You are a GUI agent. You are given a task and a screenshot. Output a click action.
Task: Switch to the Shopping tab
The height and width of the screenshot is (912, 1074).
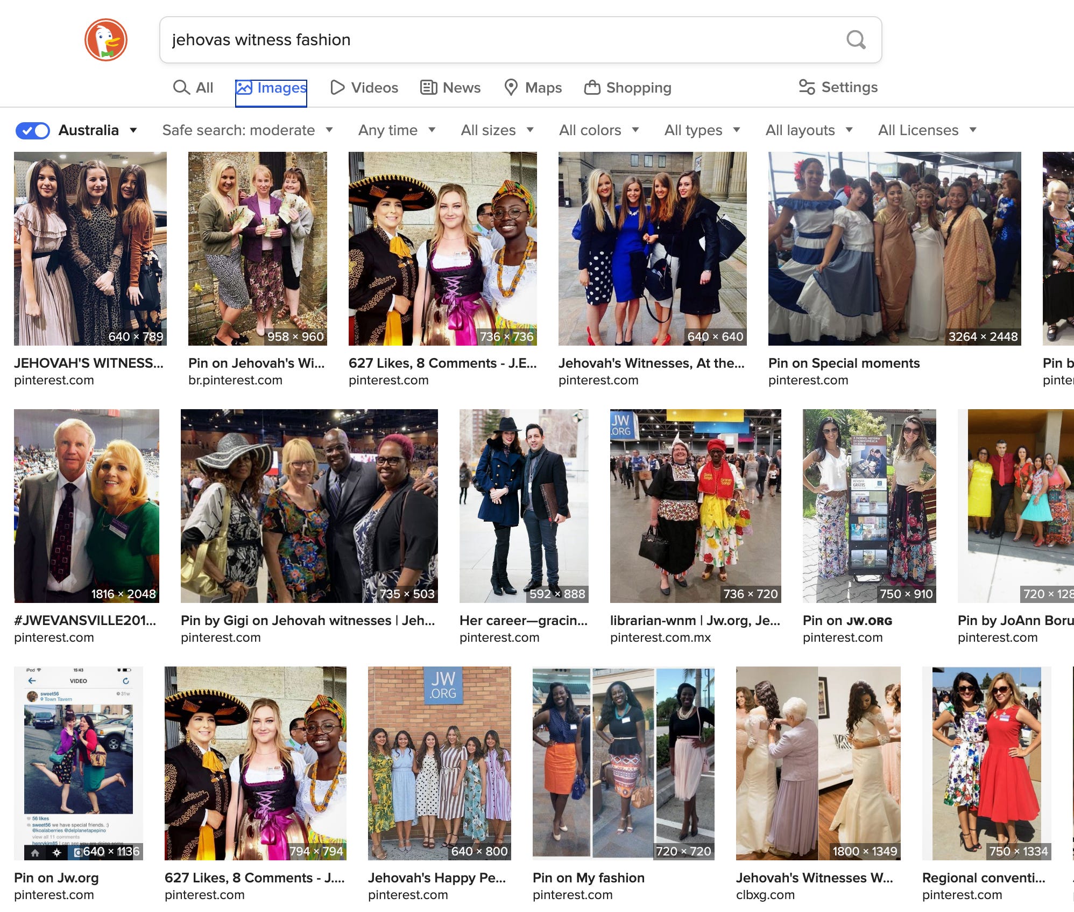[x=628, y=88]
